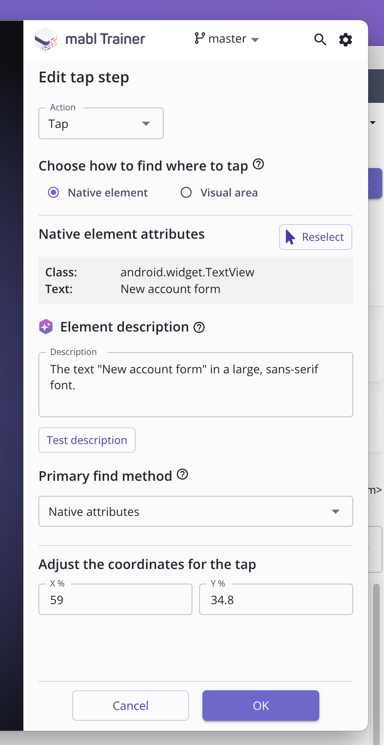Select the Native element radio button
The height and width of the screenshot is (745, 384).
[53, 192]
